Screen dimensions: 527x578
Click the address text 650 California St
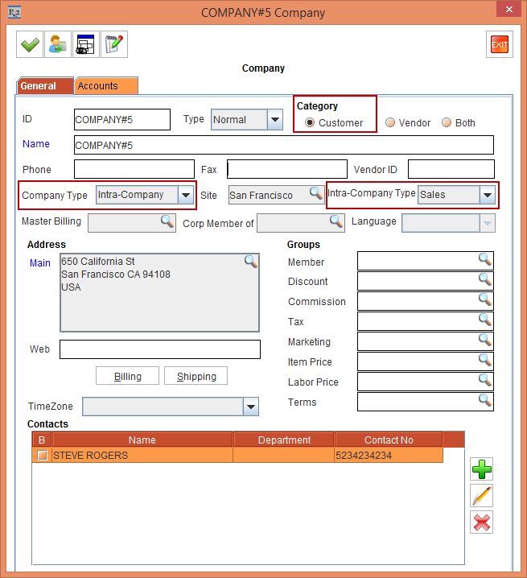97,262
